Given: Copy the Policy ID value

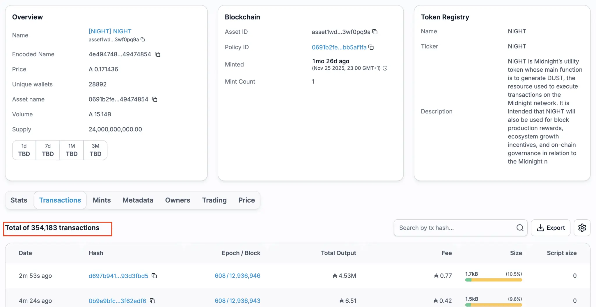Looking at the screenshot, I should pos(371,47).
